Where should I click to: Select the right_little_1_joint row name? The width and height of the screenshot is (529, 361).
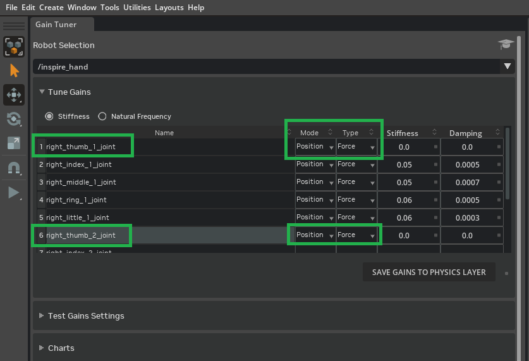point(78,217)
